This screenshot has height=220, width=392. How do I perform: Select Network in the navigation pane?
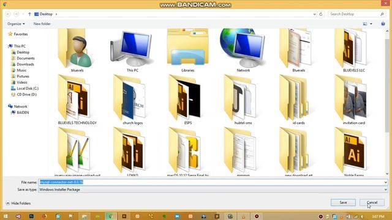tap(18, 106)
